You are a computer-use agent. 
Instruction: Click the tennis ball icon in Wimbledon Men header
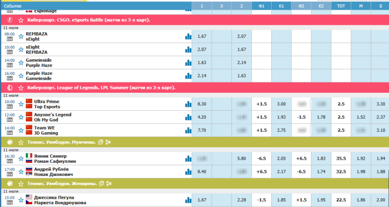coord(9,142)
